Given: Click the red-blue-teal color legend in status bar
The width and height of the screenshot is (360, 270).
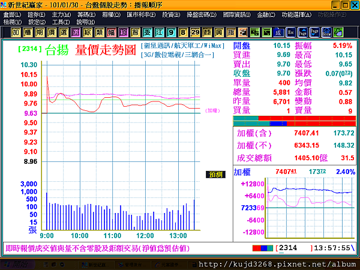Looking at the screenshot, I should point(263,248).
